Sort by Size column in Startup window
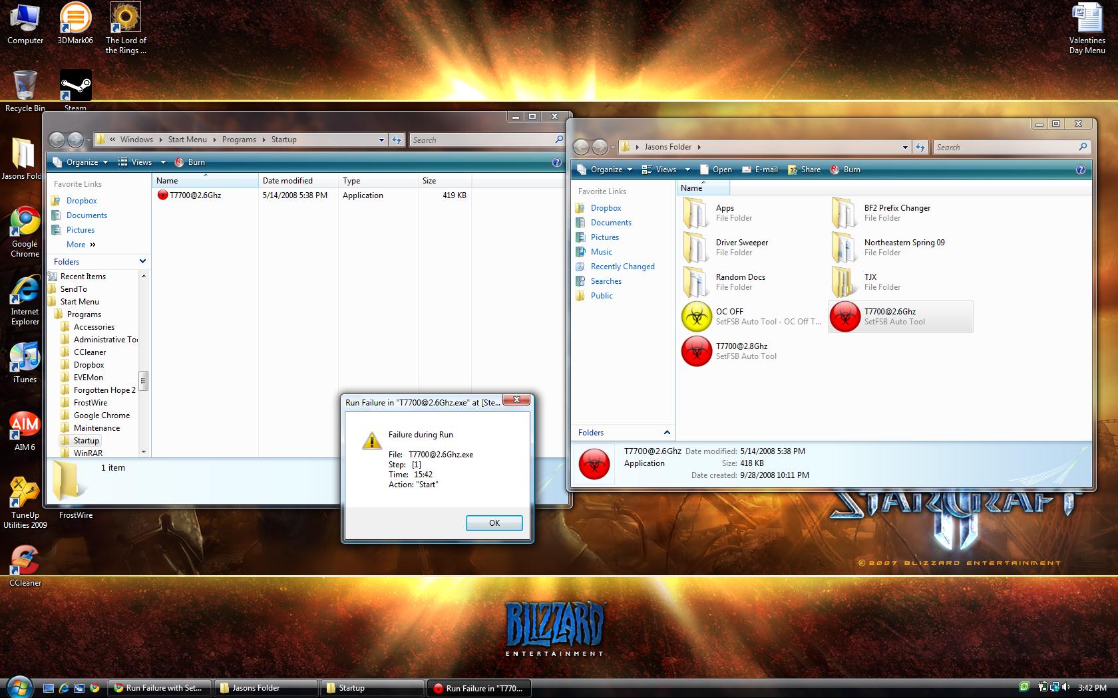 (445, 181)
